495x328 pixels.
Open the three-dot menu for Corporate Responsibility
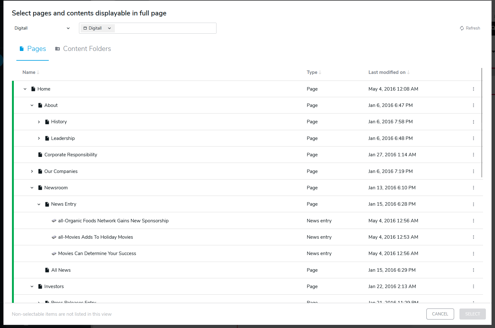pos(473,155)
